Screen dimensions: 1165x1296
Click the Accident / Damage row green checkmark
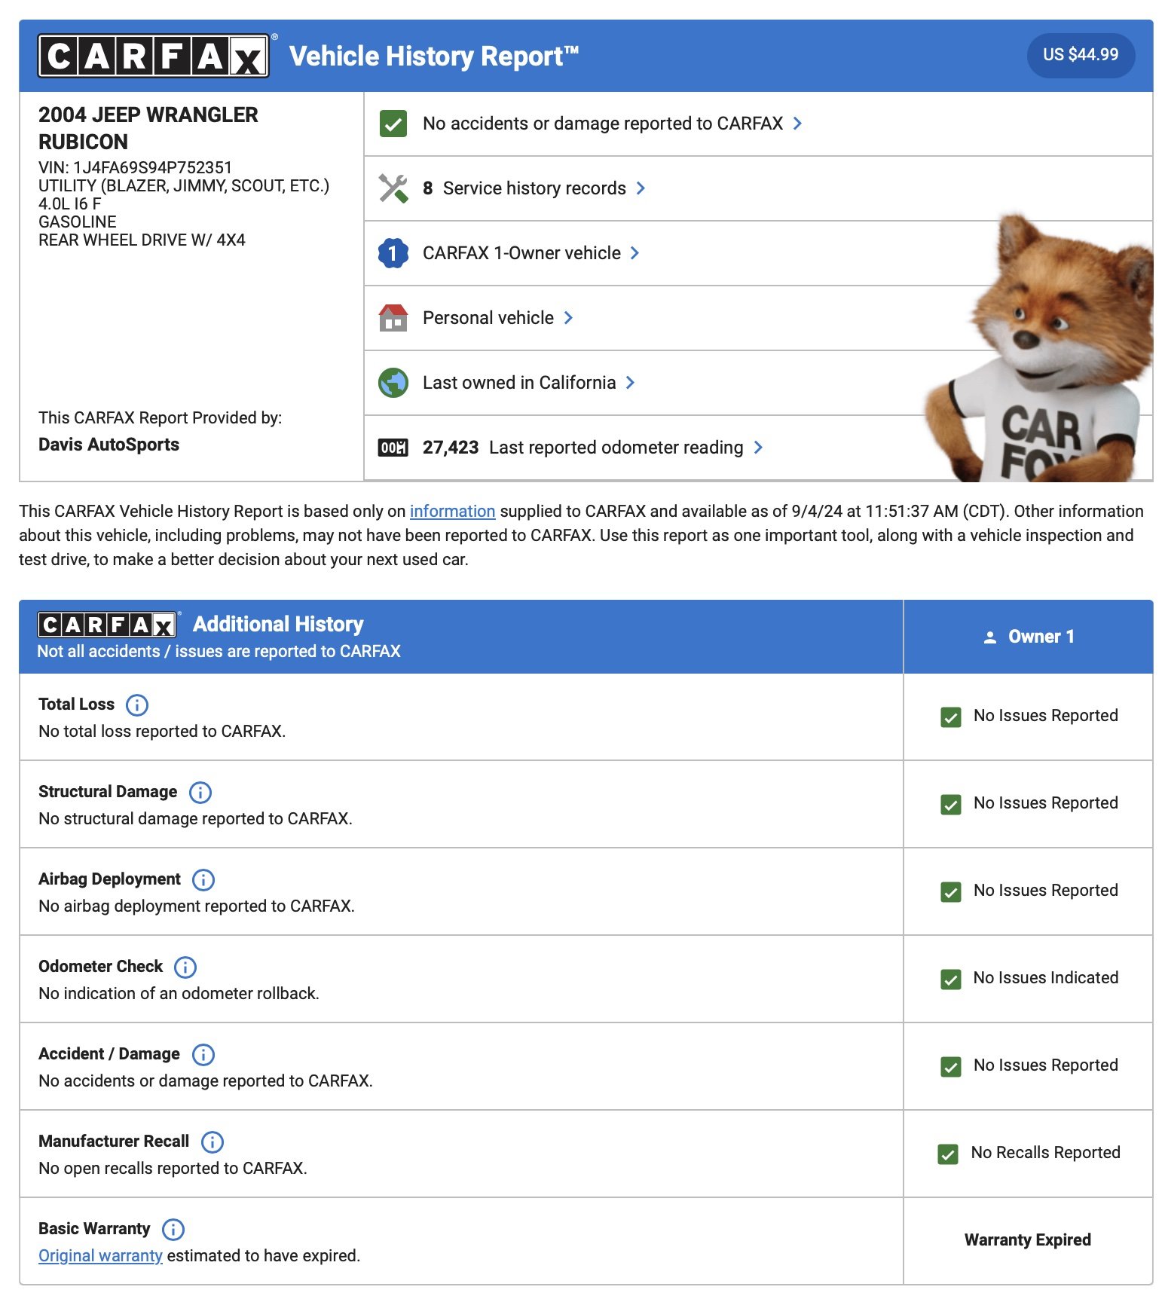tap(951, 1066)
